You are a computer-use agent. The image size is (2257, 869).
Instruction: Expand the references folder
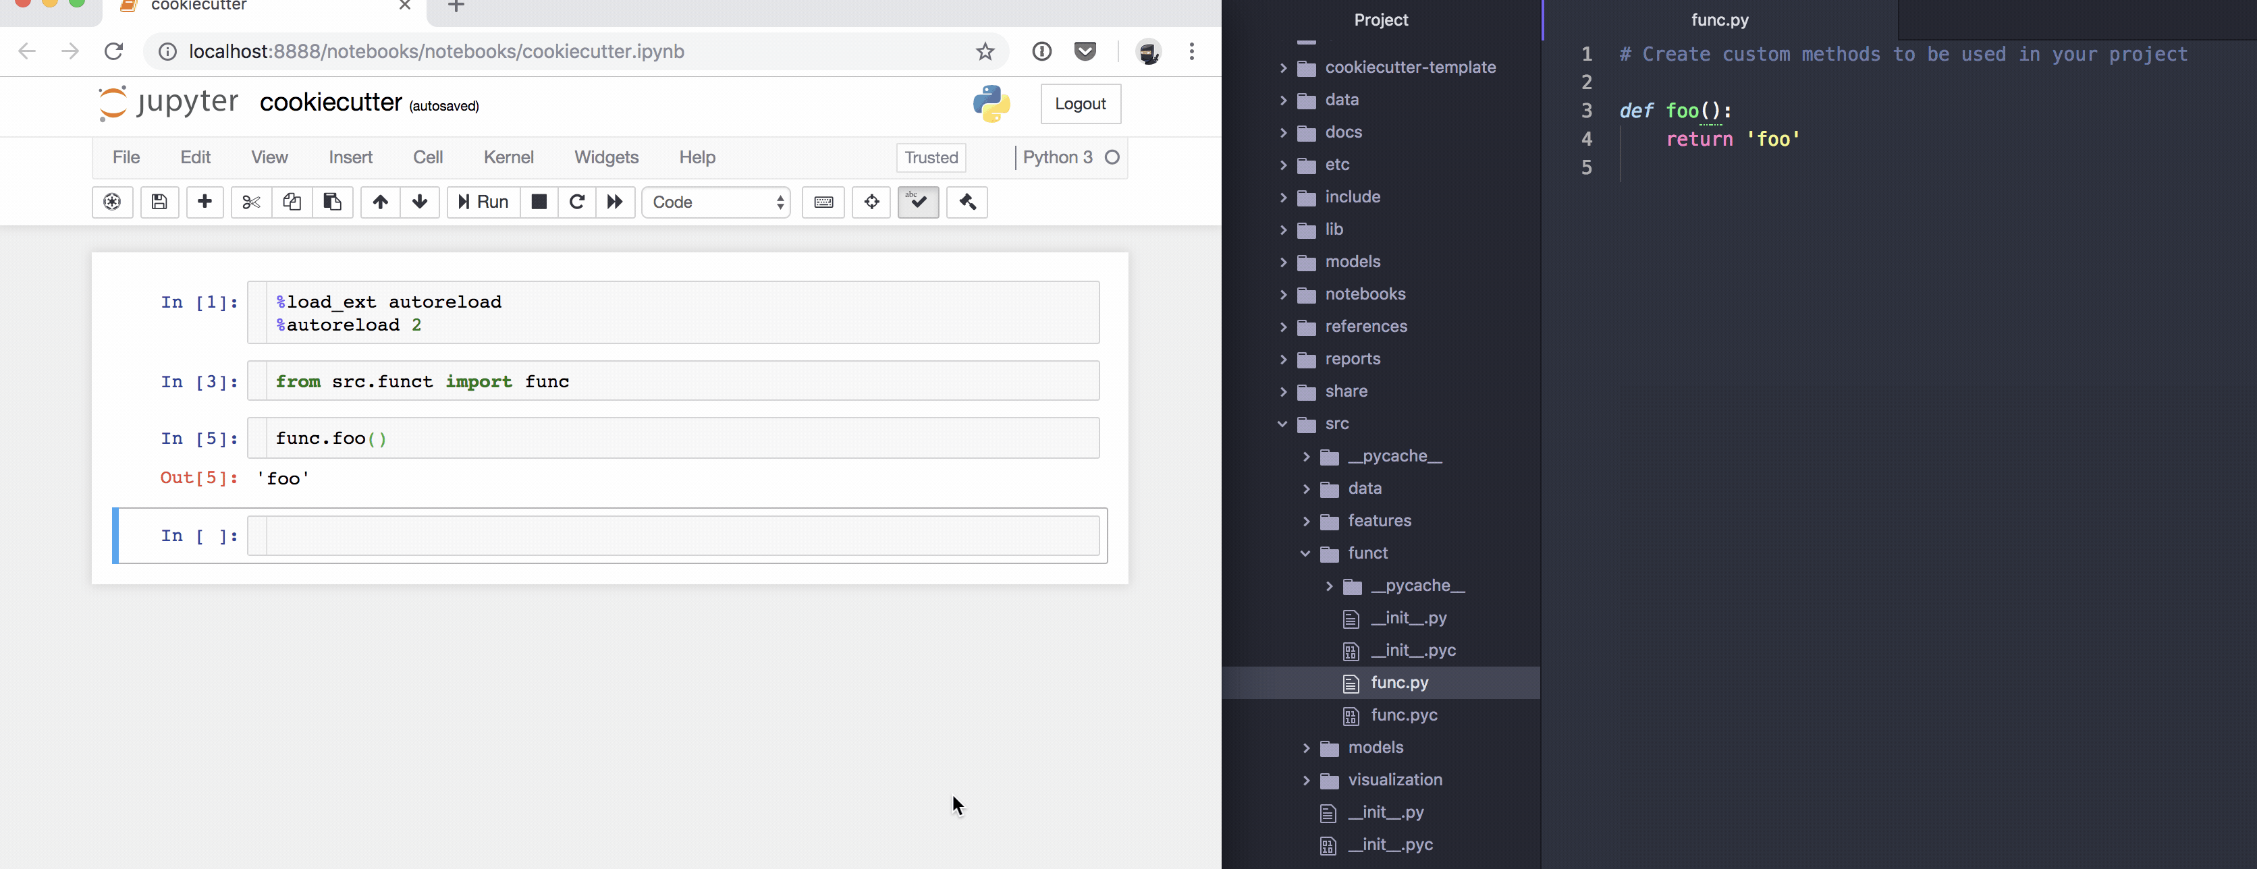1282,327
